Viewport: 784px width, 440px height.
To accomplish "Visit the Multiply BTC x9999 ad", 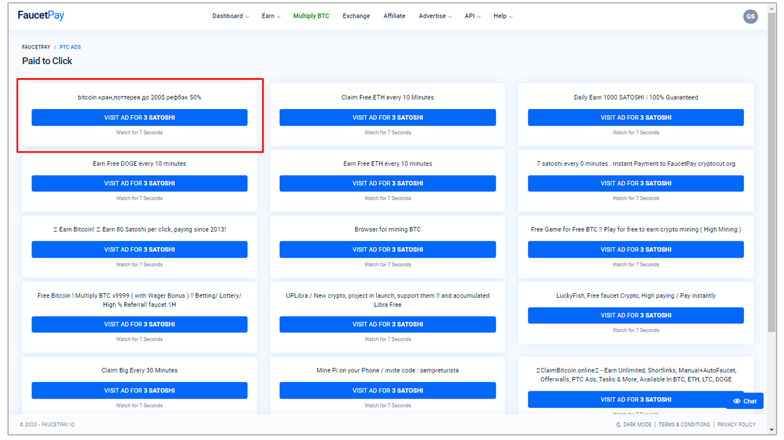I will [x=140, y=324].
